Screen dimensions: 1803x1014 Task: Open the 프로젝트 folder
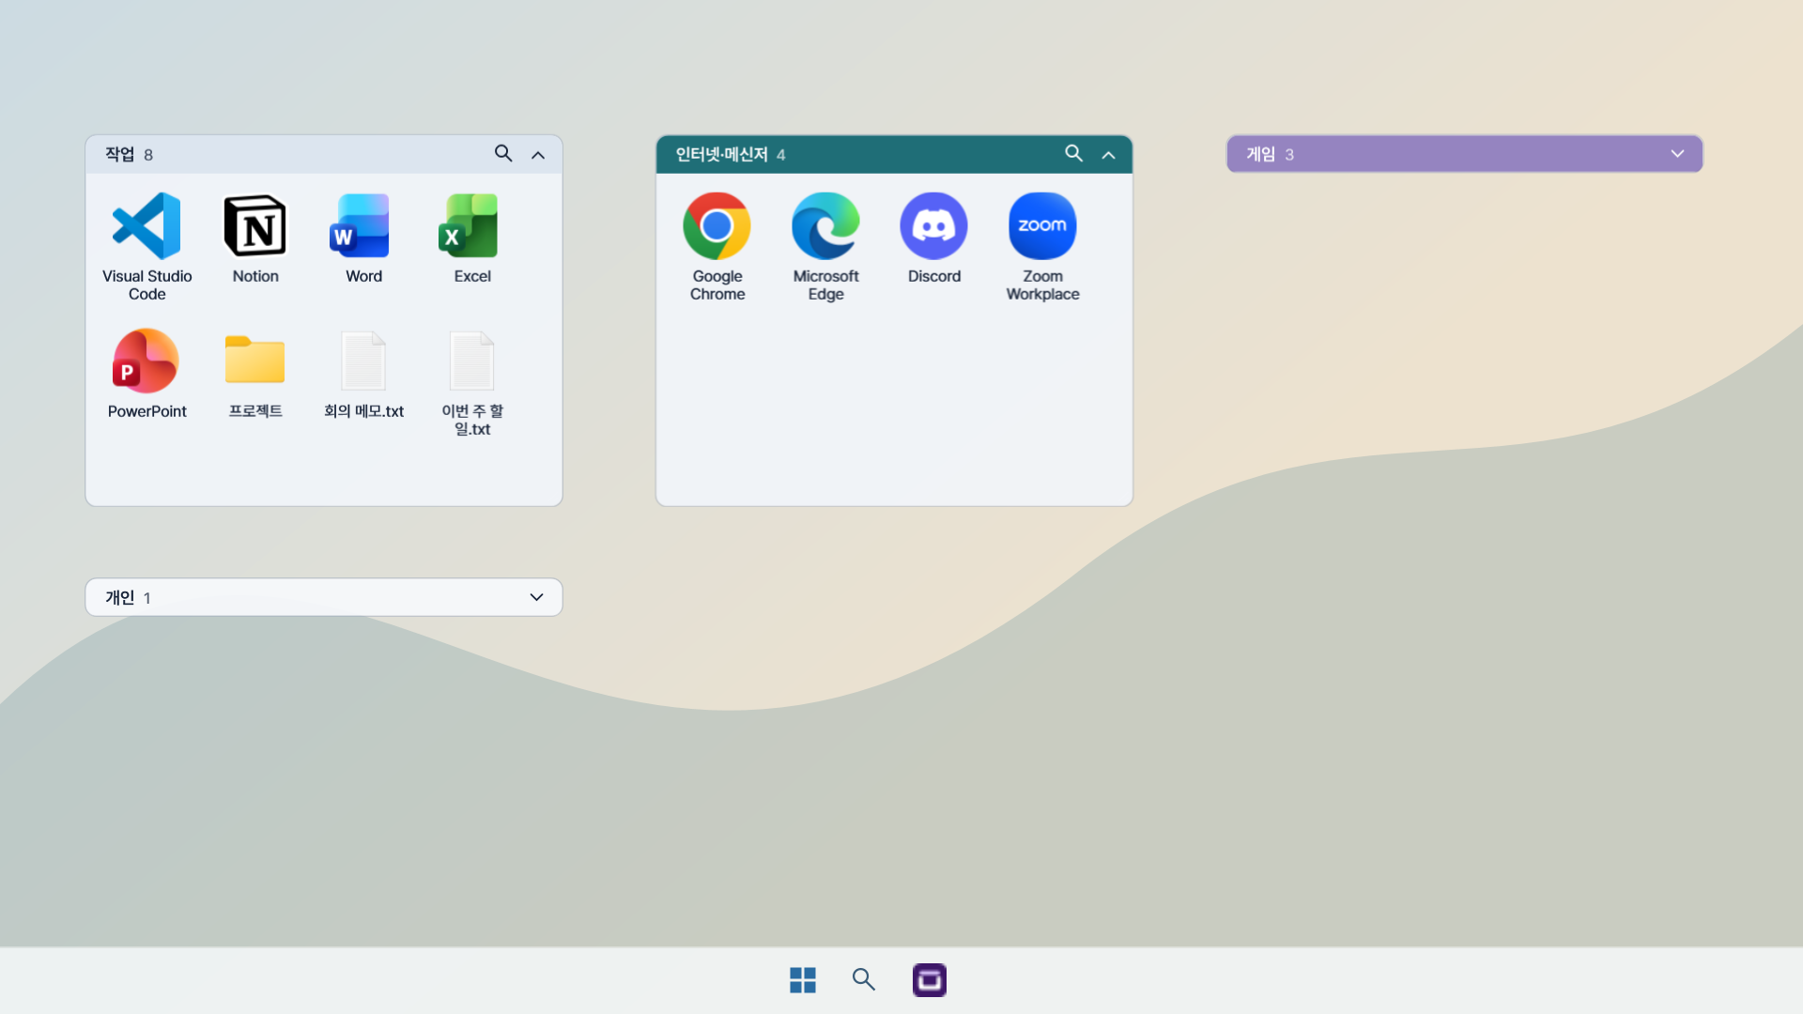[x=255, y=361]
